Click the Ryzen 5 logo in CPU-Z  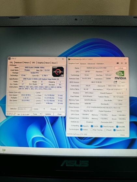[x=58, y=72]
